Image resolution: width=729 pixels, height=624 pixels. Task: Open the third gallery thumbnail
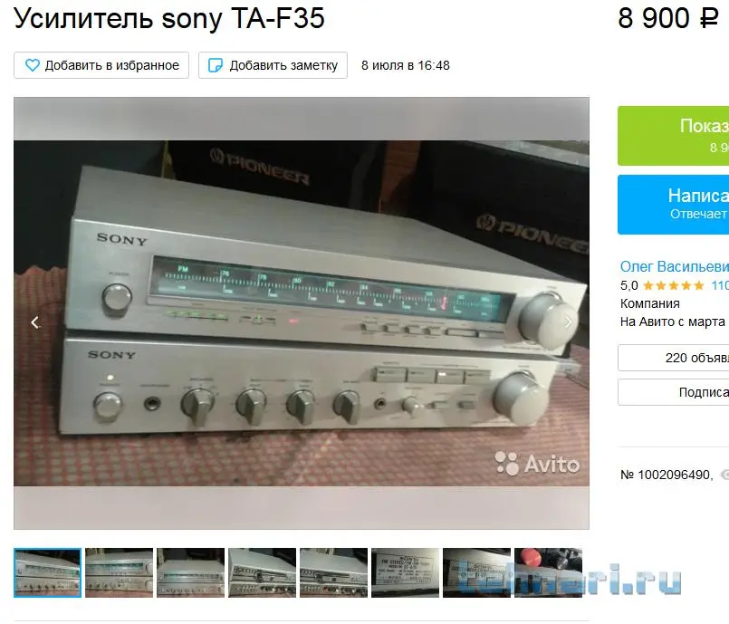tap(190, 572)
